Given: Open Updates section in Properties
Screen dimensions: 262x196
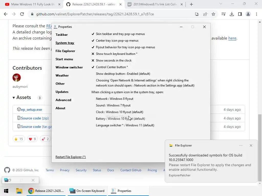Looking at the screenshot, I should [x=62, y=92].
